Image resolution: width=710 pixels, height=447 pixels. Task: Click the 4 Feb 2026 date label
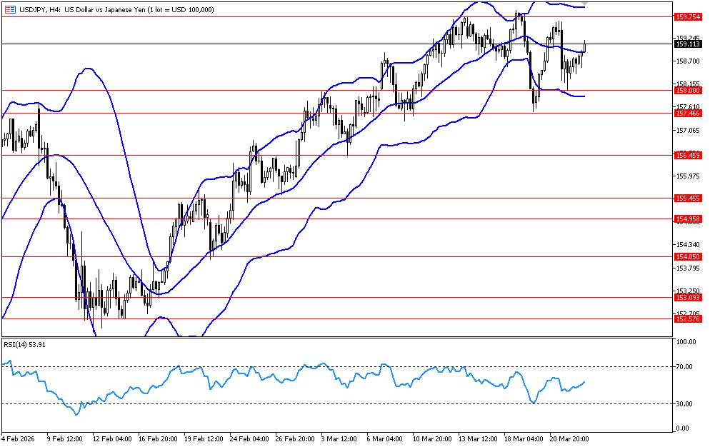tap(20, 438)
